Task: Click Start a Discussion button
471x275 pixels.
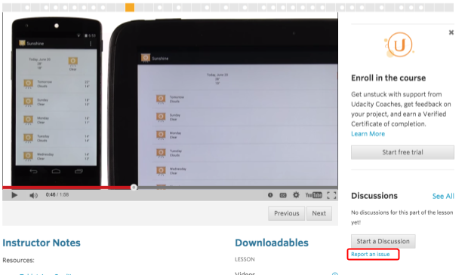Action: point(383,241)
